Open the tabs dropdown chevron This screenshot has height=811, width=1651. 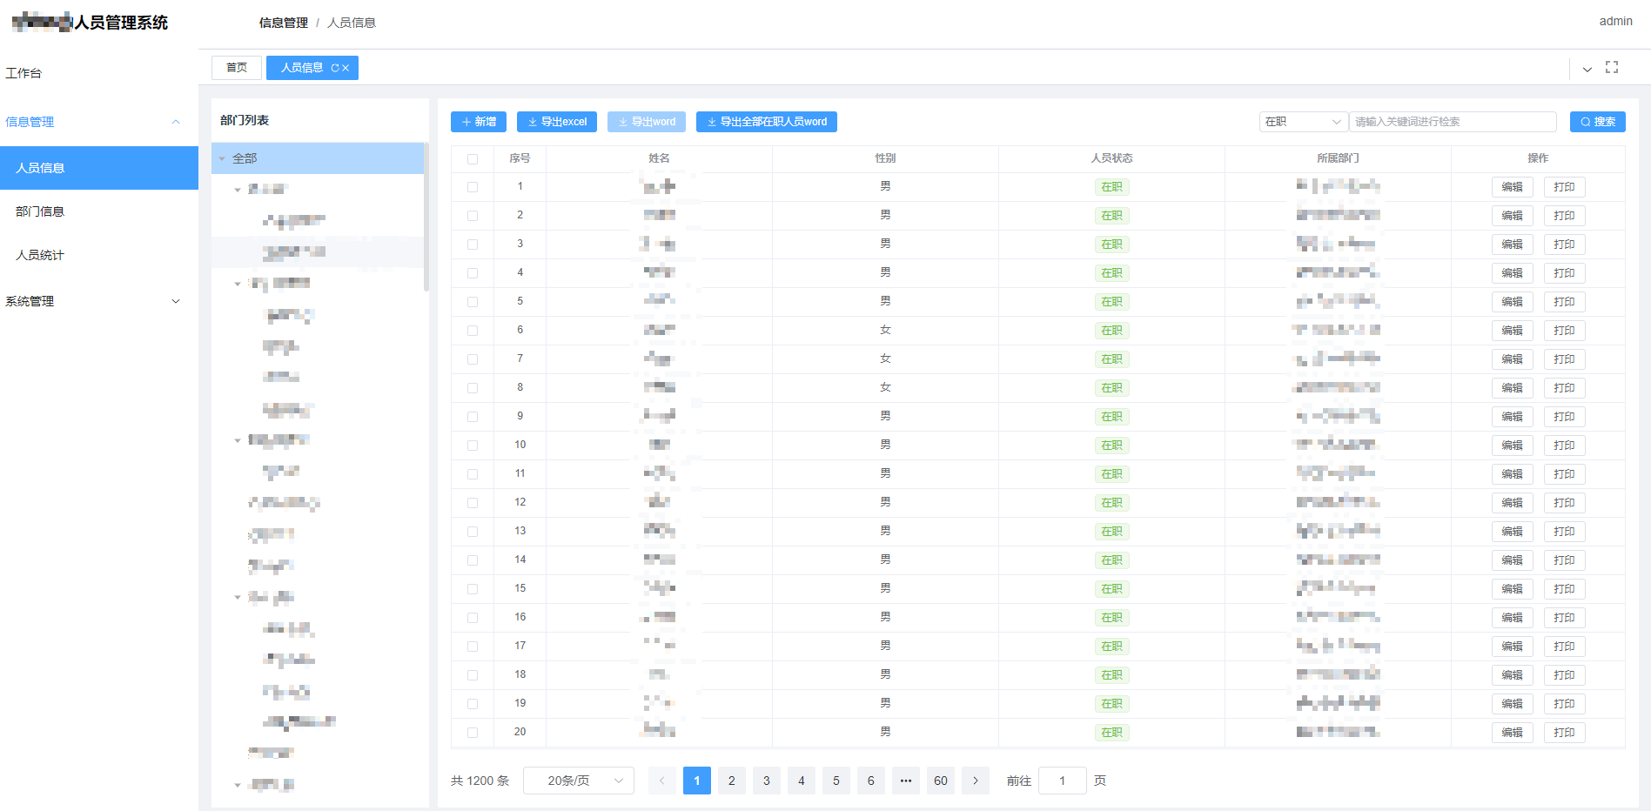coord(1587,69)
